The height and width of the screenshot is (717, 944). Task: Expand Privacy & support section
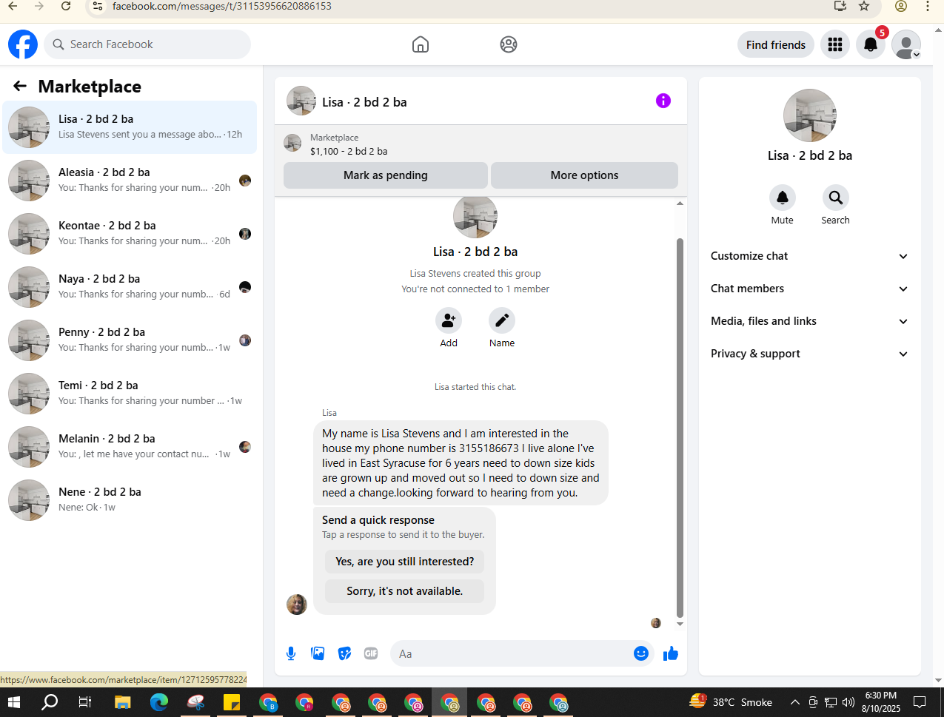[809, 354]
